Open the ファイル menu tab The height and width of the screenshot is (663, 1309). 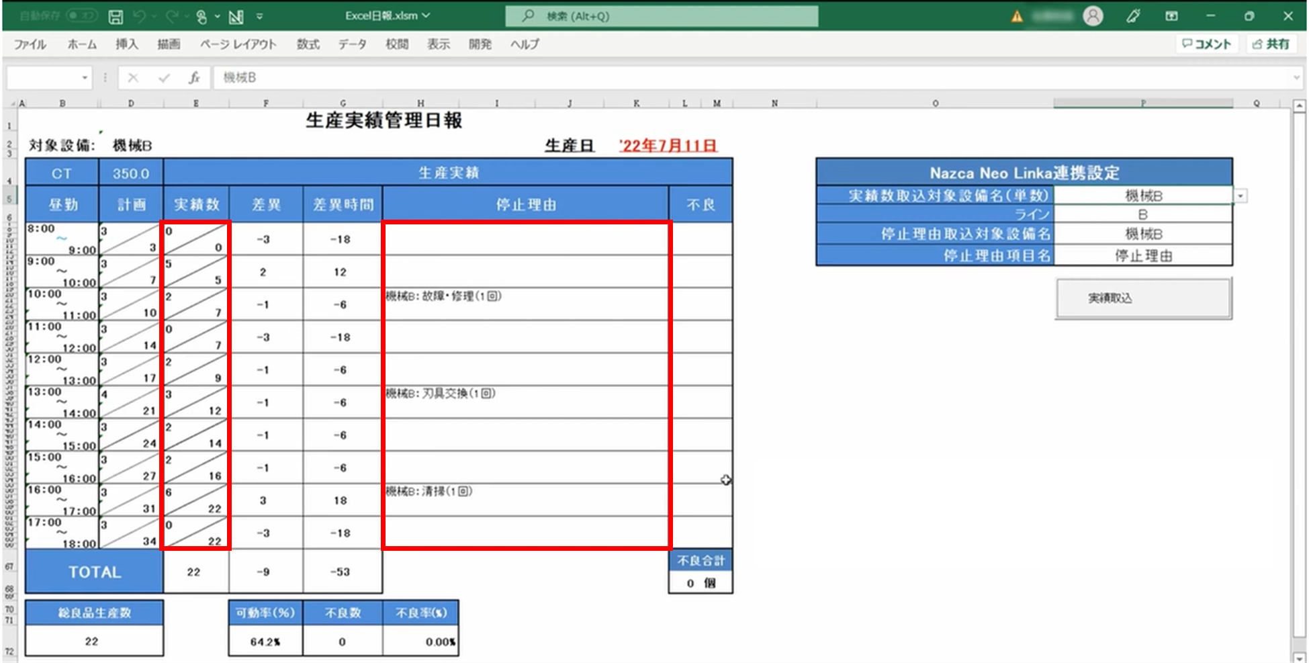30,44
